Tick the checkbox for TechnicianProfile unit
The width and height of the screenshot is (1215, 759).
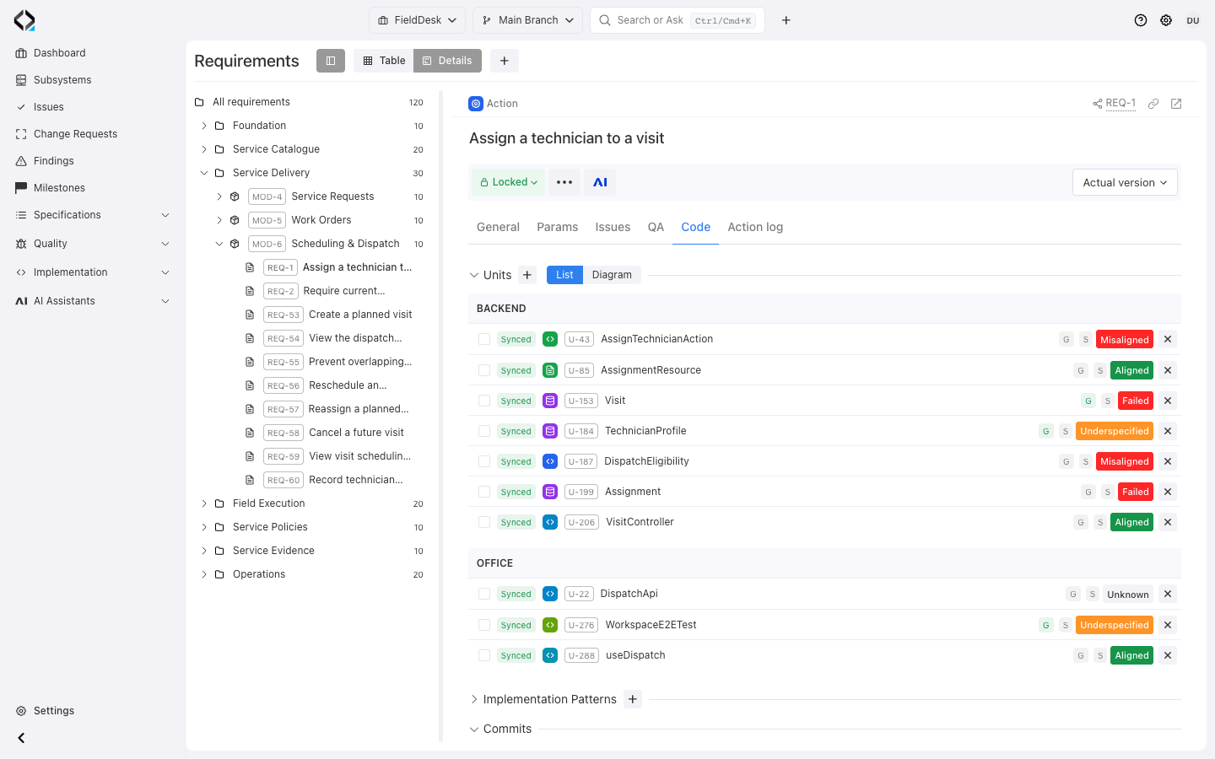click(x=484, y=431)
